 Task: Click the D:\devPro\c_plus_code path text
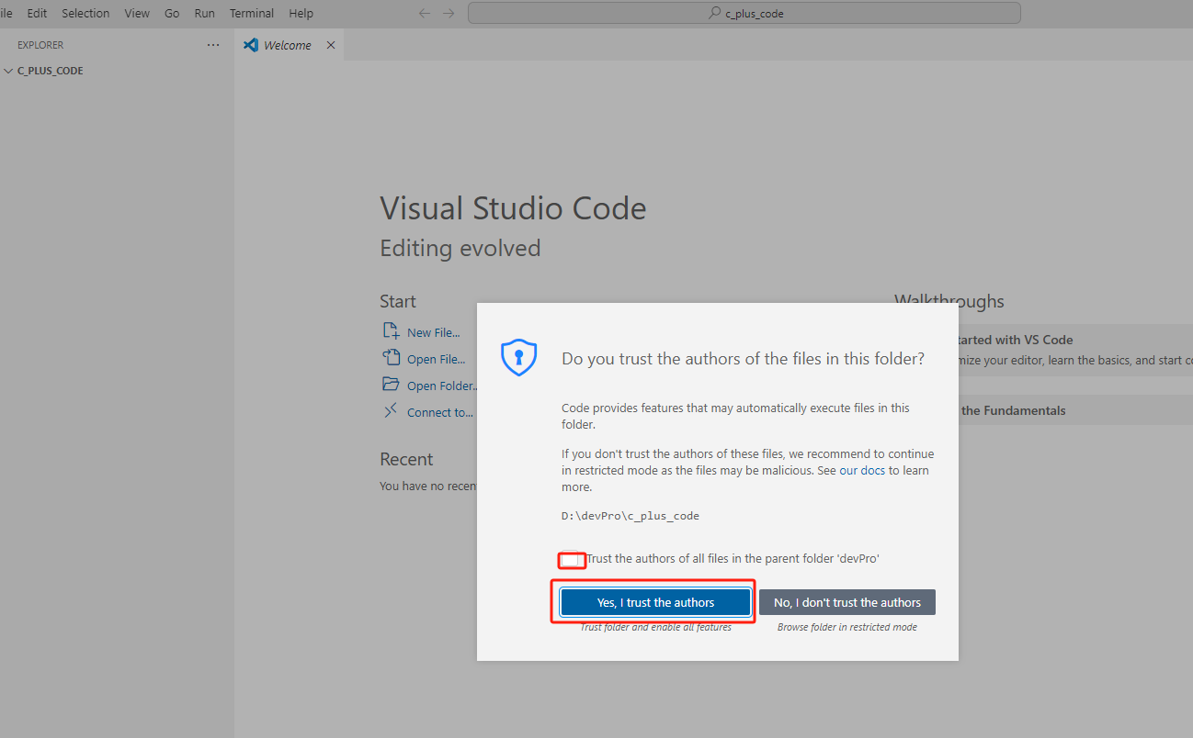631,516
